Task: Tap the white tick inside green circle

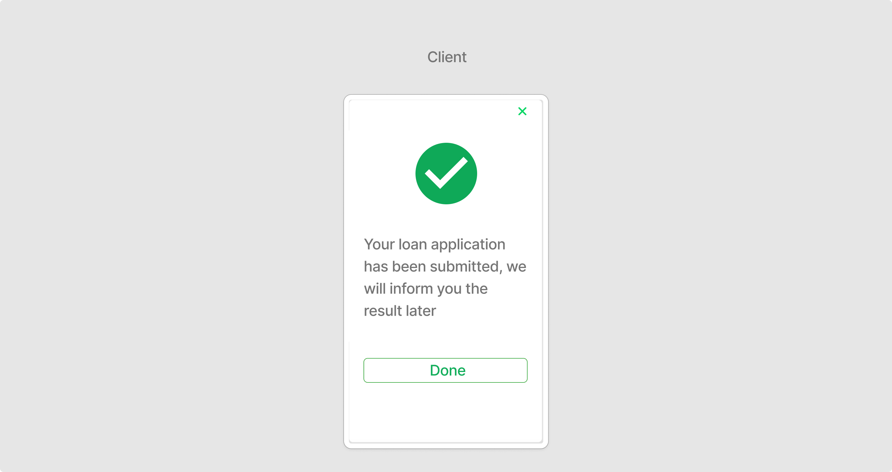Action: pyautogui.click(x=446, y=173)
